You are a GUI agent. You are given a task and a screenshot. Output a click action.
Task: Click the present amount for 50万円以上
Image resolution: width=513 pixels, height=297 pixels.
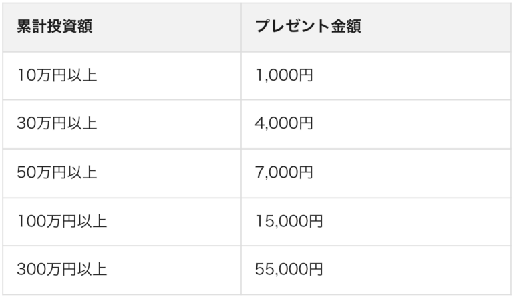[x=284, y=172]
